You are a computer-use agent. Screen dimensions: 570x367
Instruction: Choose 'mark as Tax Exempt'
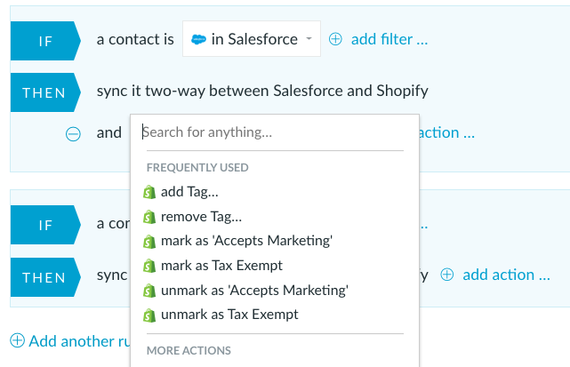(221, 266)
